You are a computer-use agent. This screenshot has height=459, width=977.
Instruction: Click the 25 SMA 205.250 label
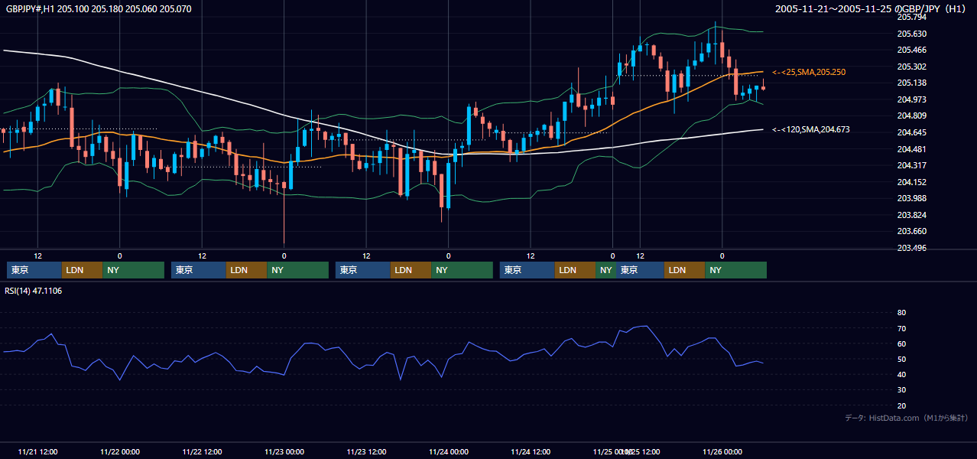809,72
